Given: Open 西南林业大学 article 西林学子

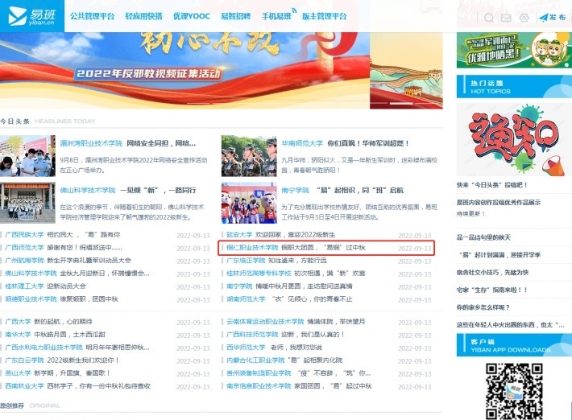Looking at the screenshot, I should 98,385.
